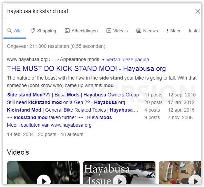Select the Alle results tab
The height and width of the screenshot is (187, 204).
[x=14, y=31]
